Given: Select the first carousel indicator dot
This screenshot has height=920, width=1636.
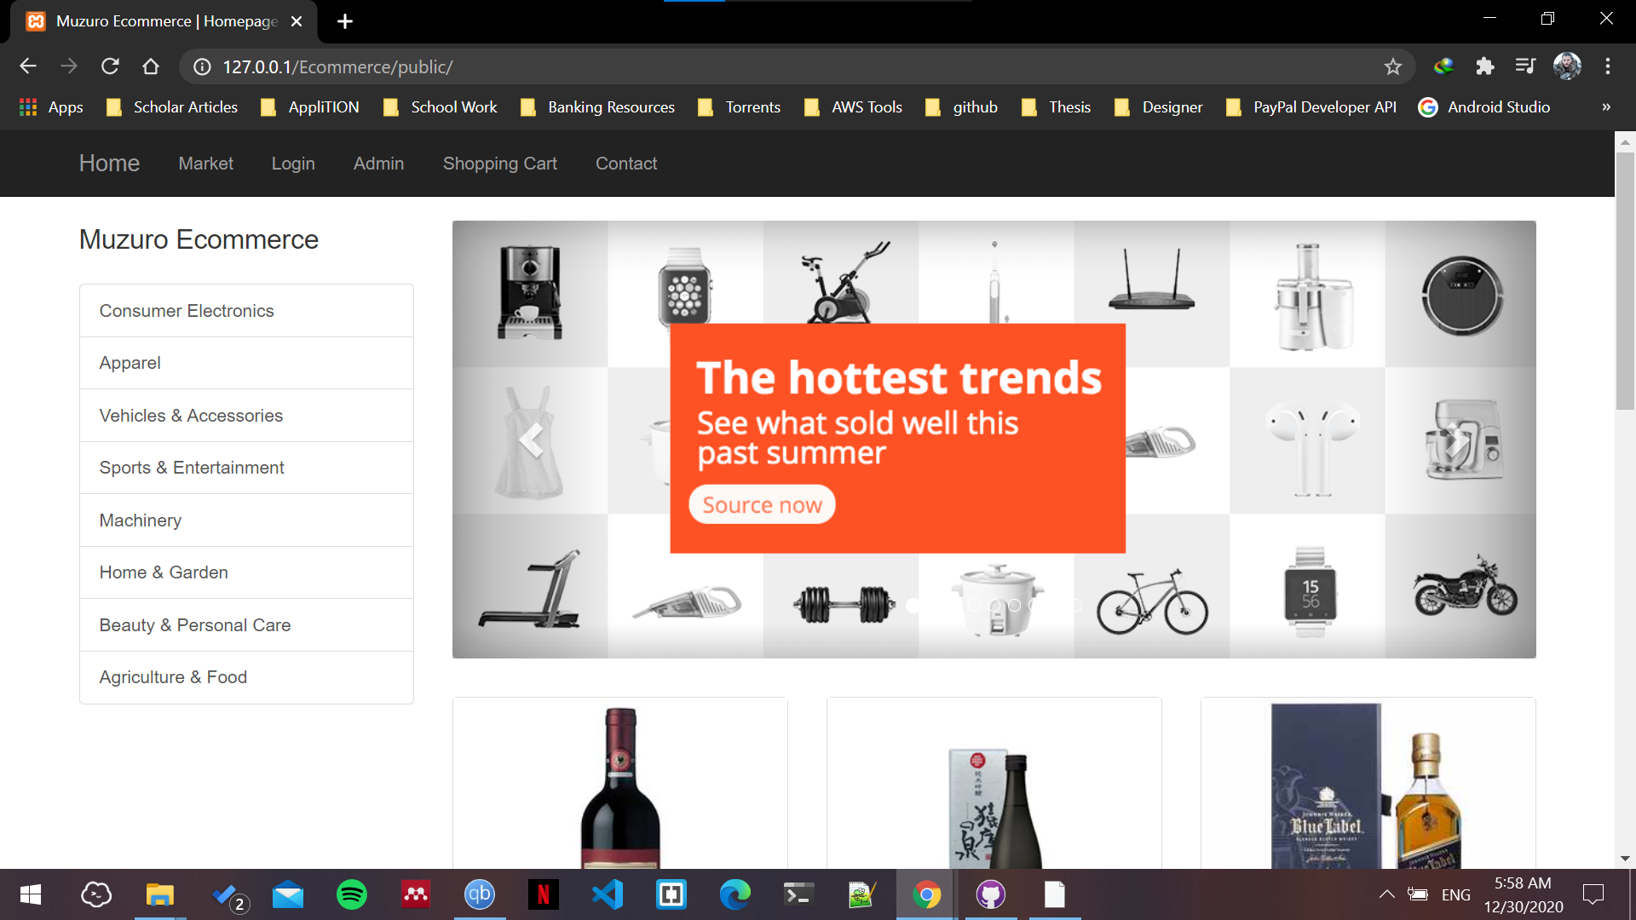Looking at the screenshot, I should (x=913, y=606).
